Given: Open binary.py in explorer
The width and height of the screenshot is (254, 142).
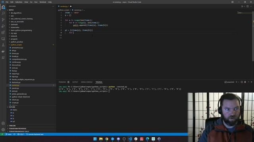Looking at the screenshot, I should (x=15, y=54).
